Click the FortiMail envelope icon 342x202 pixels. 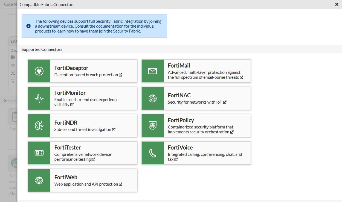[153, 71]
